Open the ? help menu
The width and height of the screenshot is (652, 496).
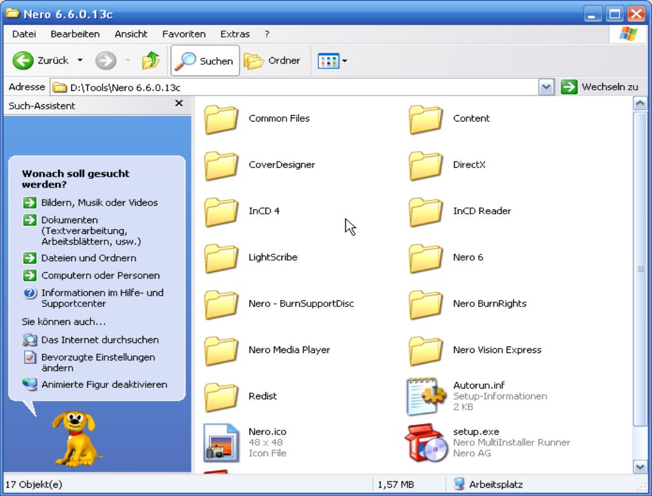click(x=267, y=34)
